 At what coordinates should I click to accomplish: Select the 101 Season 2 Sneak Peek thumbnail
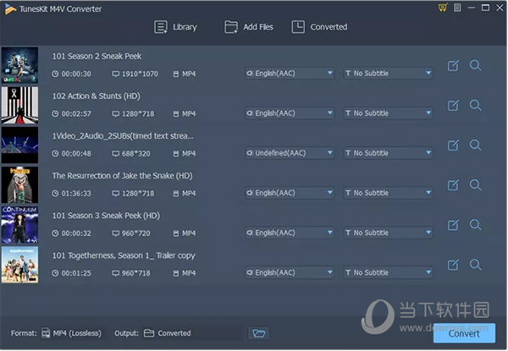(19, 65)
